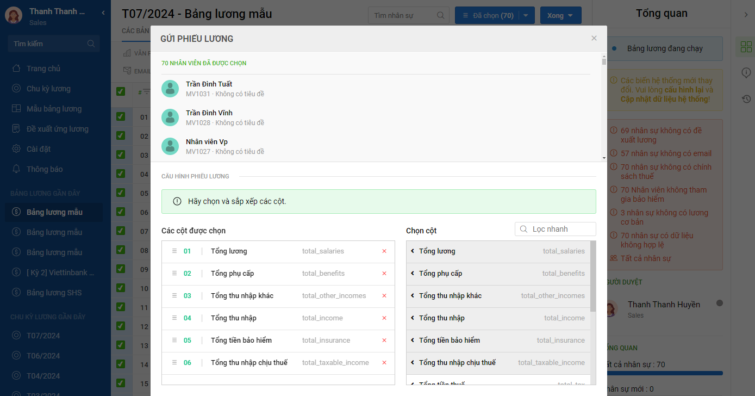Remove Tổng thu nhập (total_income) selected column
755x396 pixels.
384,318
